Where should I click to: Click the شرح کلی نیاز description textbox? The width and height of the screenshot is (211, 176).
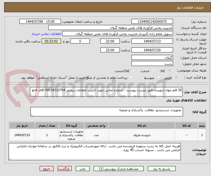pos(106,92)
